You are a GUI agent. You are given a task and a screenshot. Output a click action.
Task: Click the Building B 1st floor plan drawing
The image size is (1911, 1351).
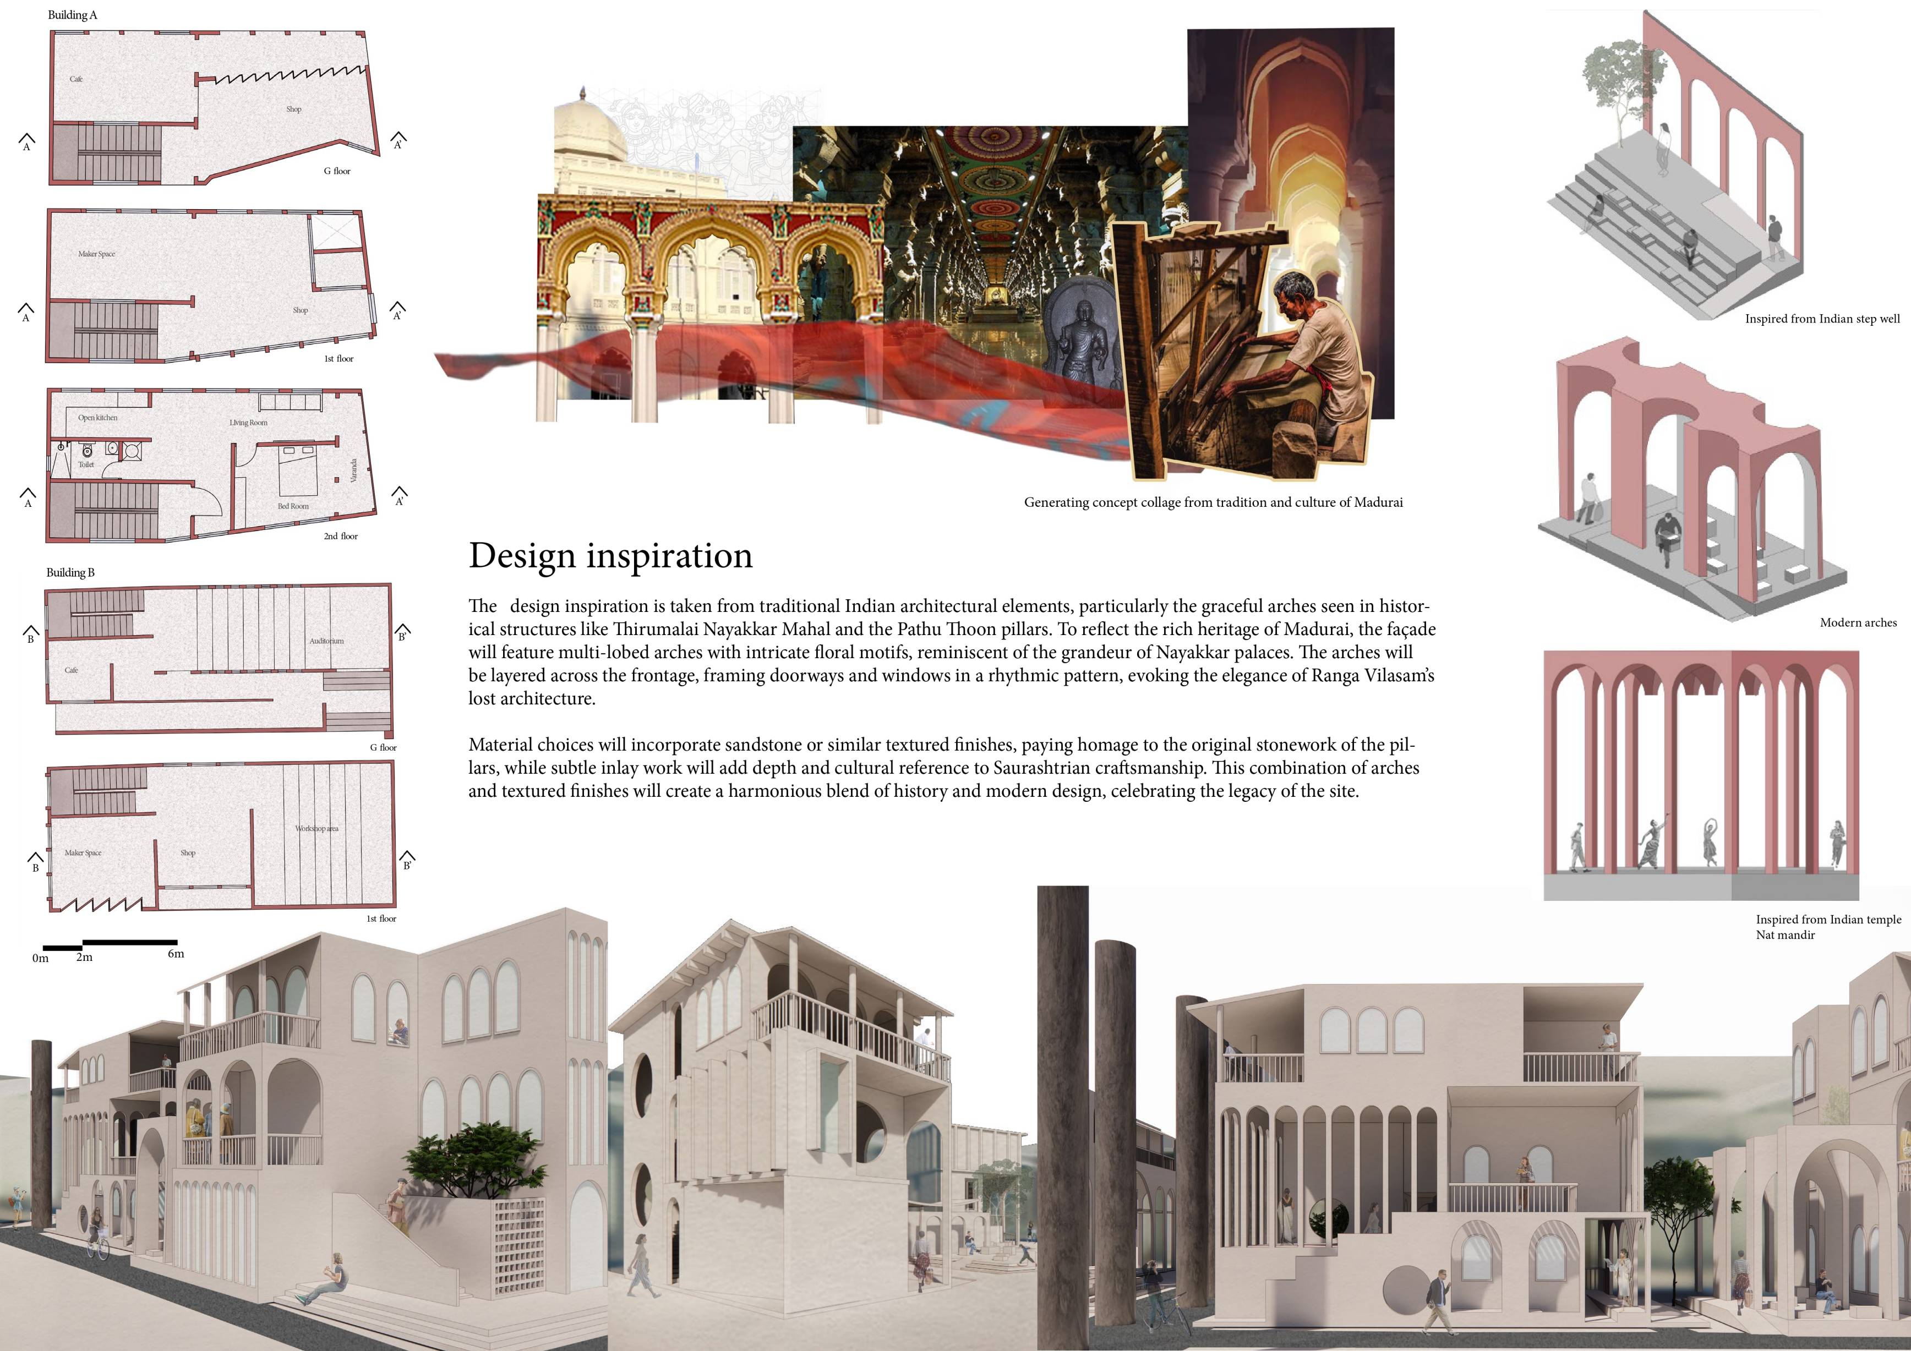221,836
